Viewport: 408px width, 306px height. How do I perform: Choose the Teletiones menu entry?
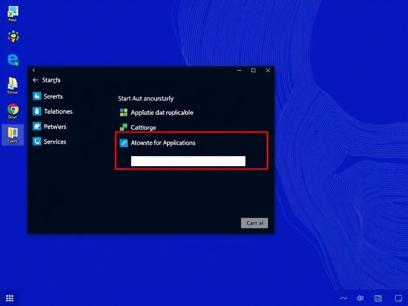[58, 112]
